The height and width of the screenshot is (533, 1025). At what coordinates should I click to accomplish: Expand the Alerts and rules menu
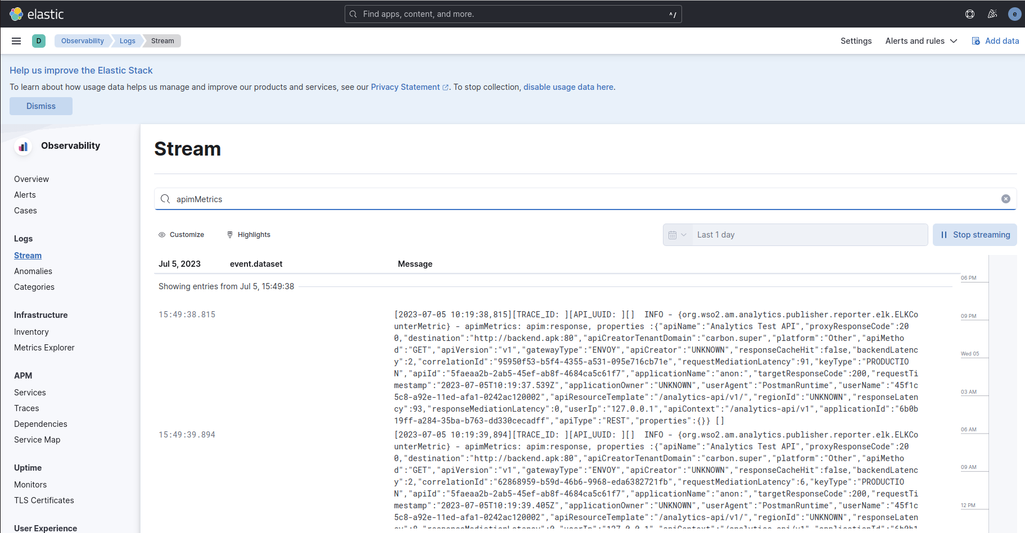pos(921,41)
